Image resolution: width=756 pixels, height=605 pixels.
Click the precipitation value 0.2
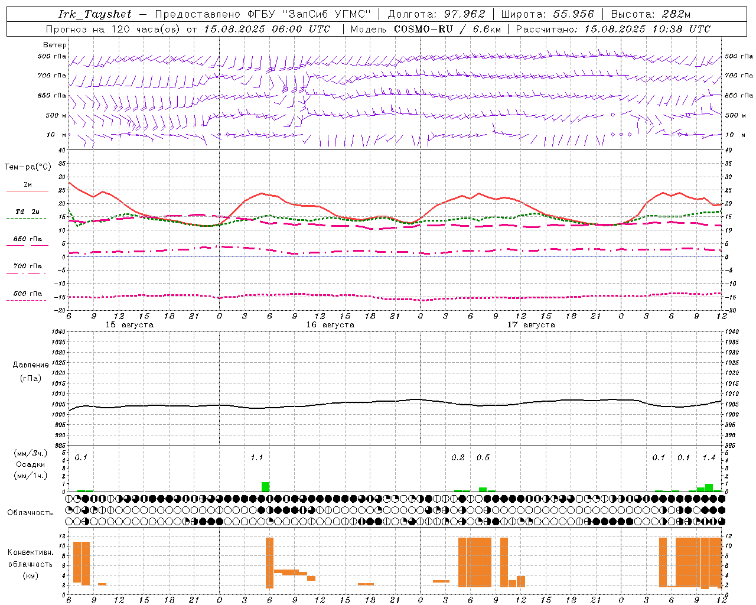click(458, 458)
